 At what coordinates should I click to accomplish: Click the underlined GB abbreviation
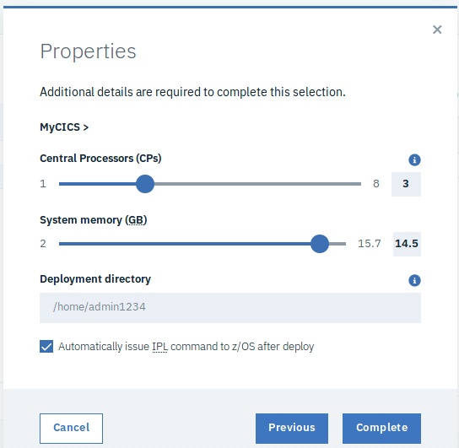(136, 220)
